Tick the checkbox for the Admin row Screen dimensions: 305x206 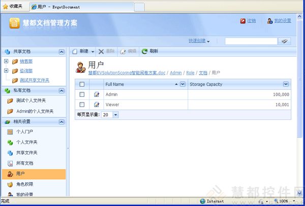[82, 94]
